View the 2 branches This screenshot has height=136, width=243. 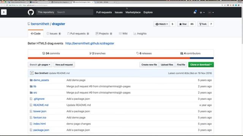click(98, 53)
